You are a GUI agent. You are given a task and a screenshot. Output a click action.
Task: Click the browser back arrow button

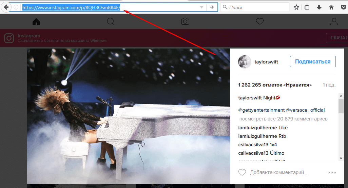[x=6, y=7]
